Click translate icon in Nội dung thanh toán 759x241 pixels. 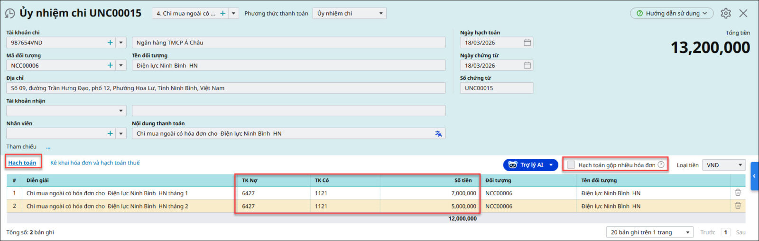(438, 134)
